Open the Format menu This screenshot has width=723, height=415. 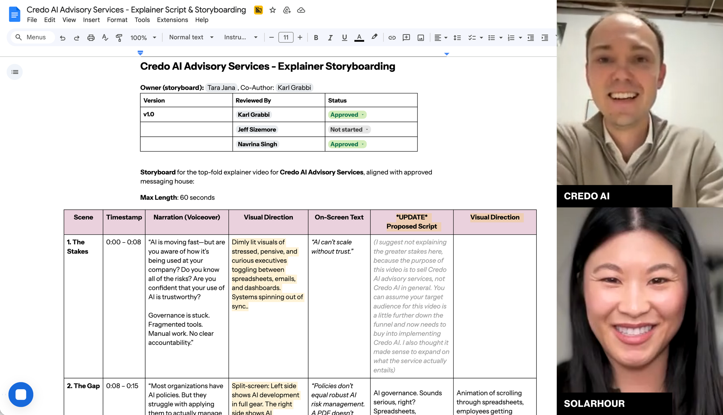(x=117, y=20)
